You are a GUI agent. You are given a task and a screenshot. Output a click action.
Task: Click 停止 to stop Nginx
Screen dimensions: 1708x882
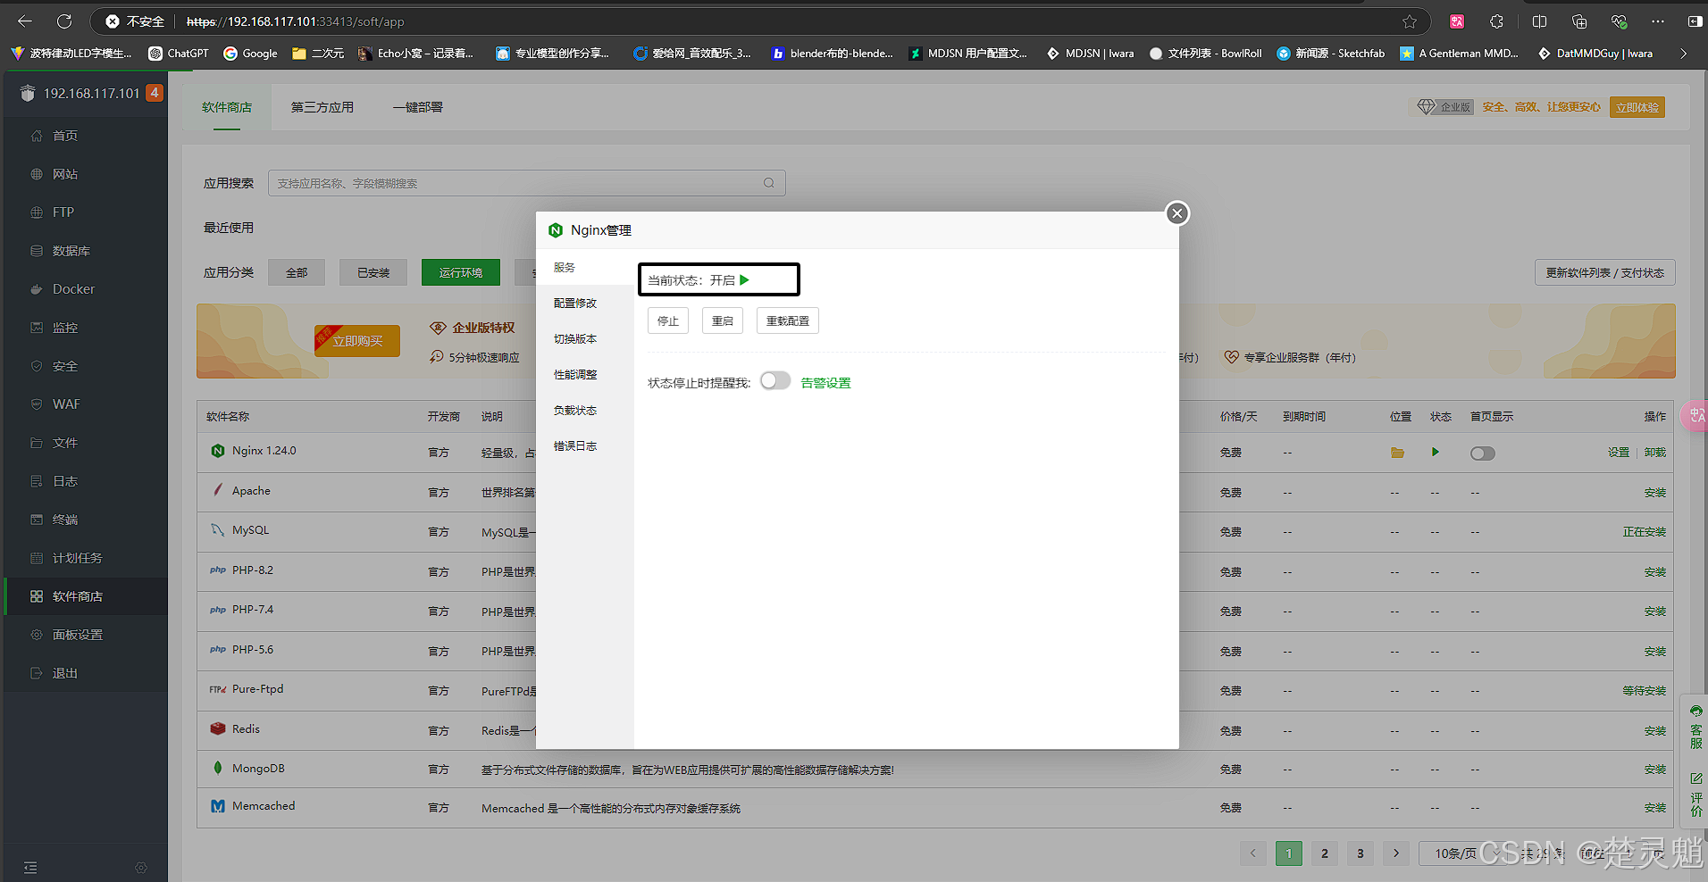pos(668,320)
